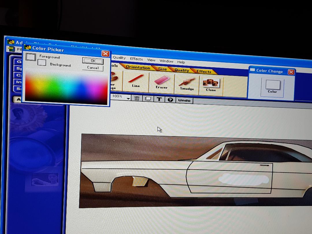Click the question mark help icon
312x234 pixels.
click(x=170, y=100)
